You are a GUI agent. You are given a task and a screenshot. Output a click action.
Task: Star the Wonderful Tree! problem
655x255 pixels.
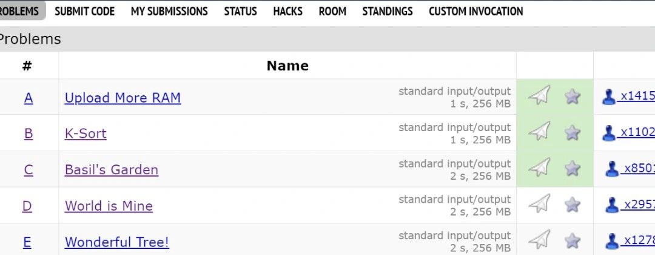573,241
